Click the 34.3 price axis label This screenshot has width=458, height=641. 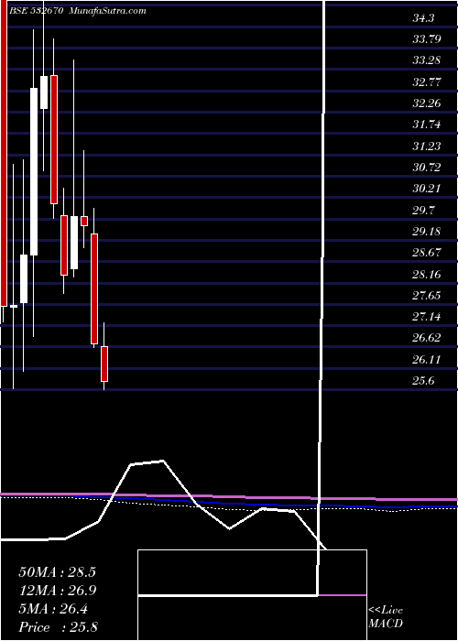pos(423,18)
